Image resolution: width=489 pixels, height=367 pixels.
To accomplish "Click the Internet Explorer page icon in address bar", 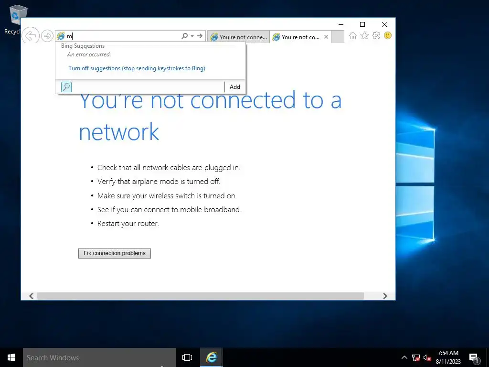I will pos(61,36).
